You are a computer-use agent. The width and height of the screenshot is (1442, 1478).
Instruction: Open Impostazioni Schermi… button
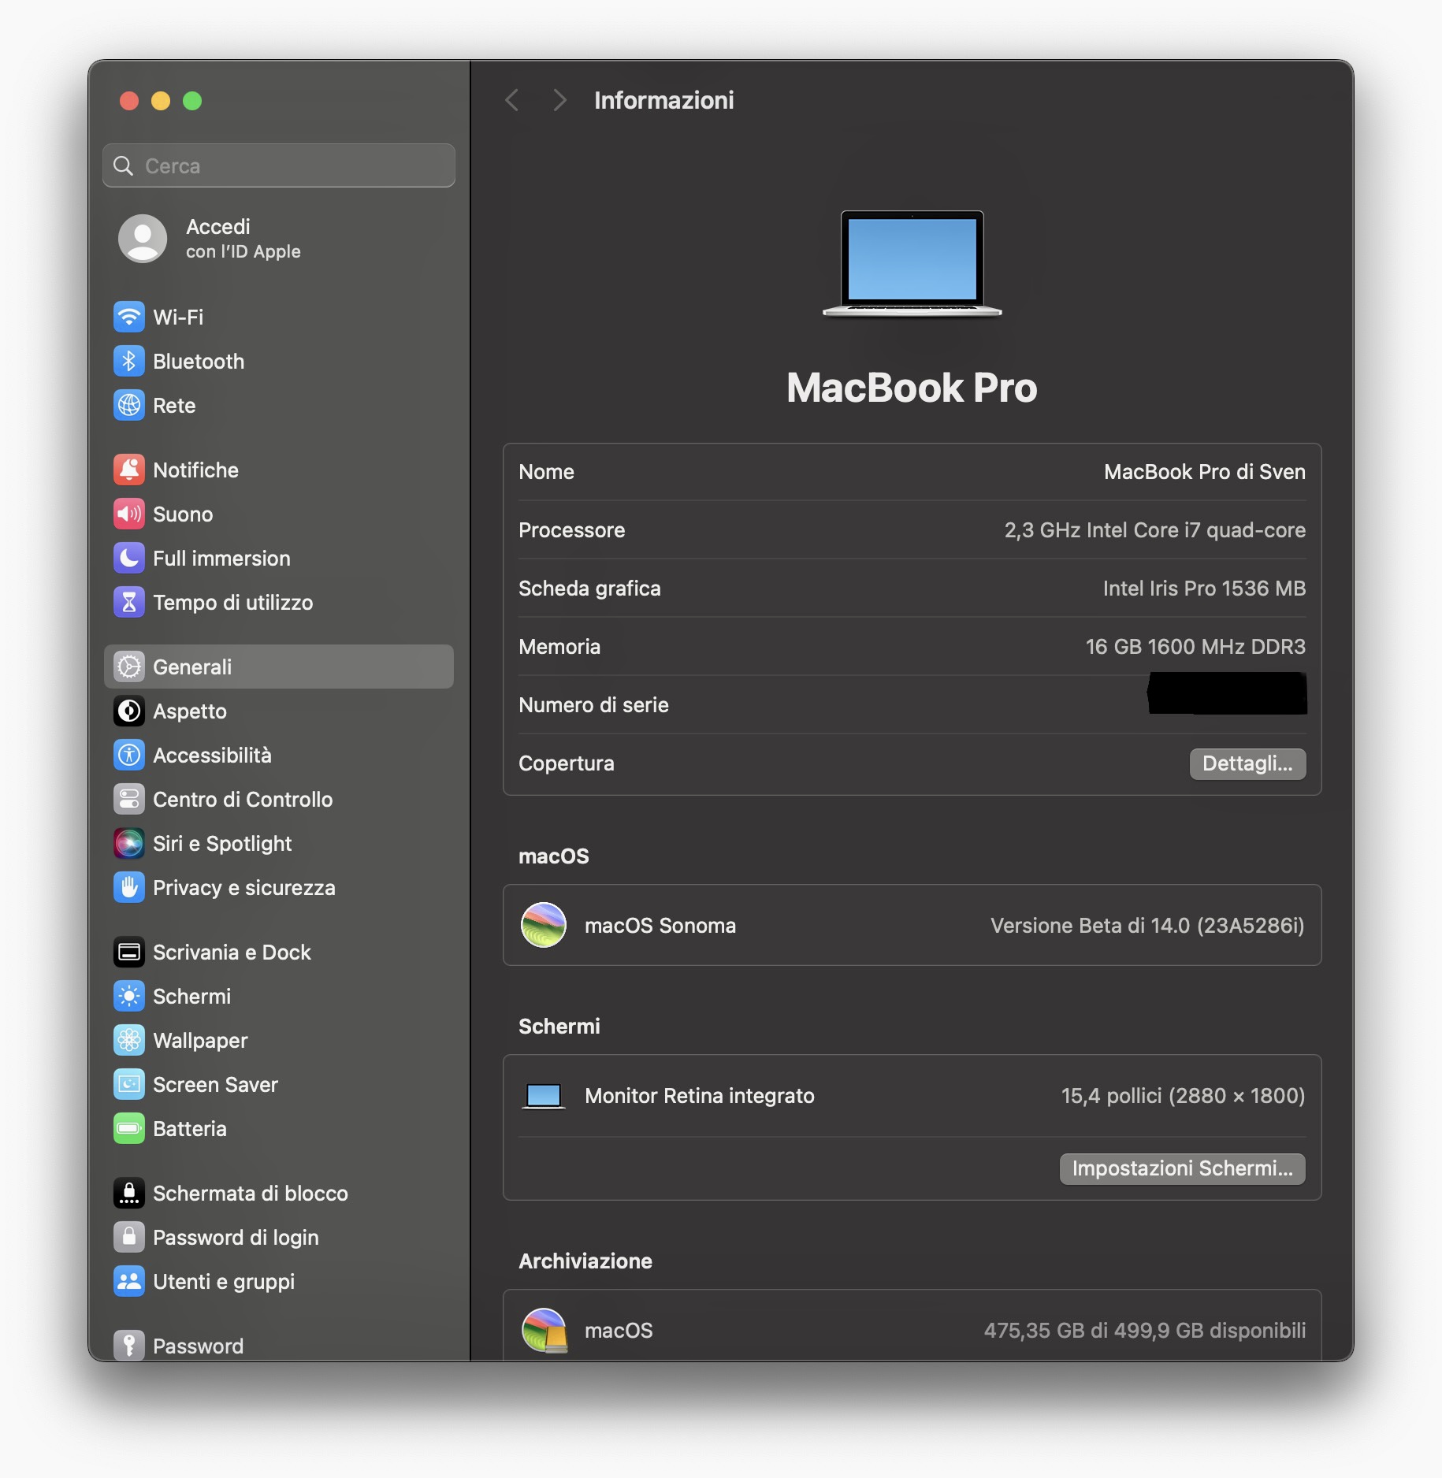[1182, 1168]
